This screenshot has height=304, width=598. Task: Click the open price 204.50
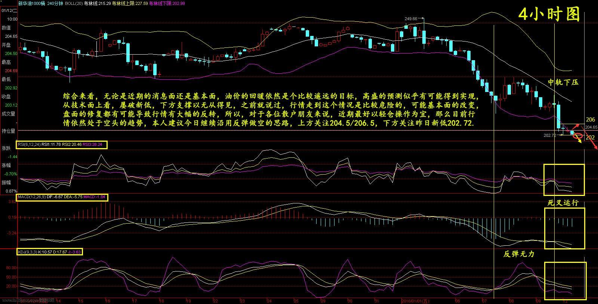tap(11, 53)
